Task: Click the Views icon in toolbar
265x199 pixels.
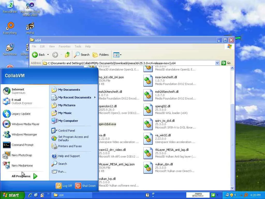Action: tap(116, 55)
